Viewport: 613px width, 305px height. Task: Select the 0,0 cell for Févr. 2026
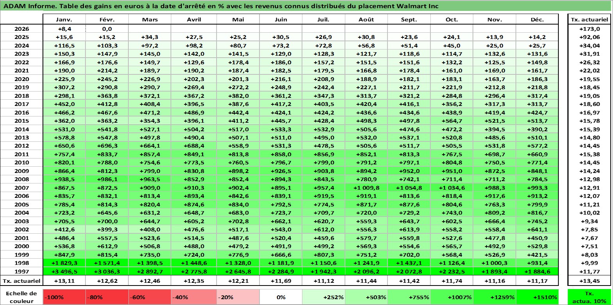point(107,29)
